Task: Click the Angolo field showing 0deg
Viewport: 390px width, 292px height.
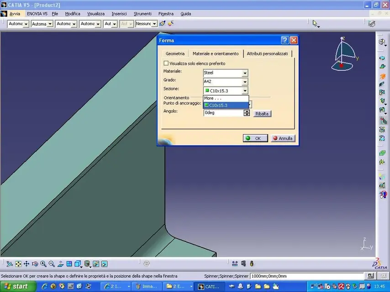Action: [223, 113]
